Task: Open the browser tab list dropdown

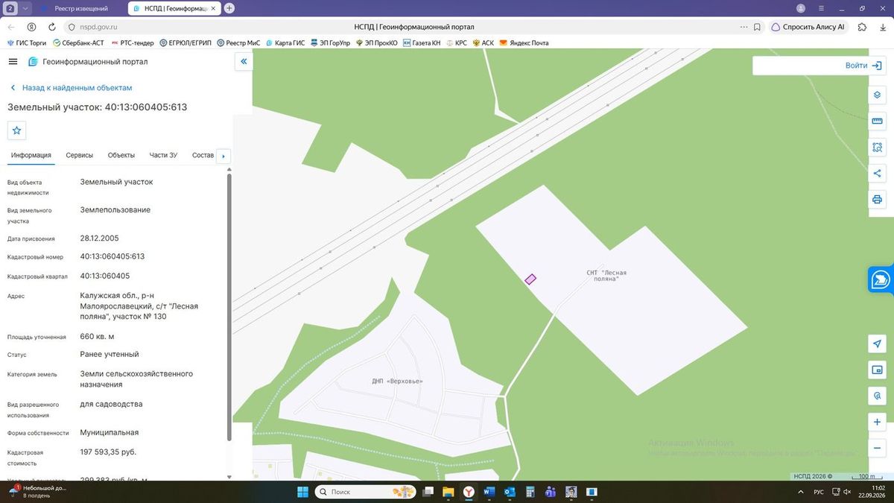Action: click(x=26, y=8)
